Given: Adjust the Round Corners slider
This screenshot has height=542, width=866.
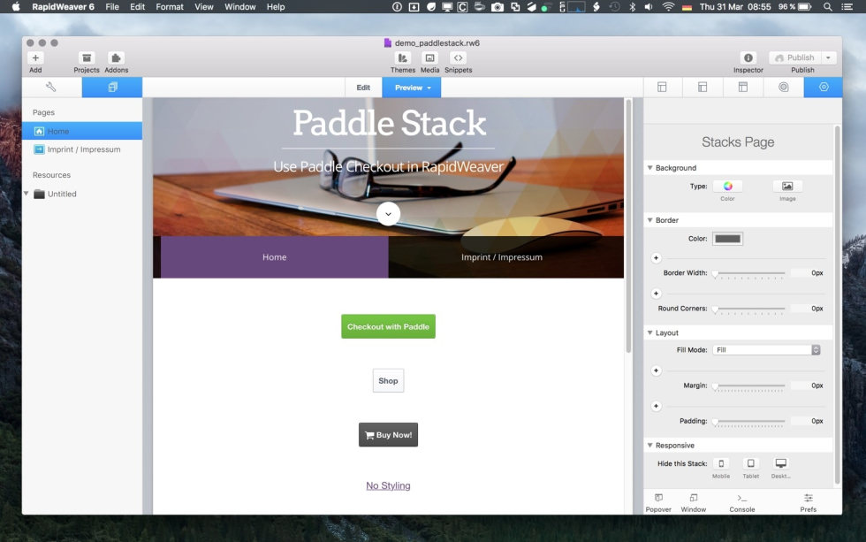Looking at the screenshot, I should click(750, 309).
